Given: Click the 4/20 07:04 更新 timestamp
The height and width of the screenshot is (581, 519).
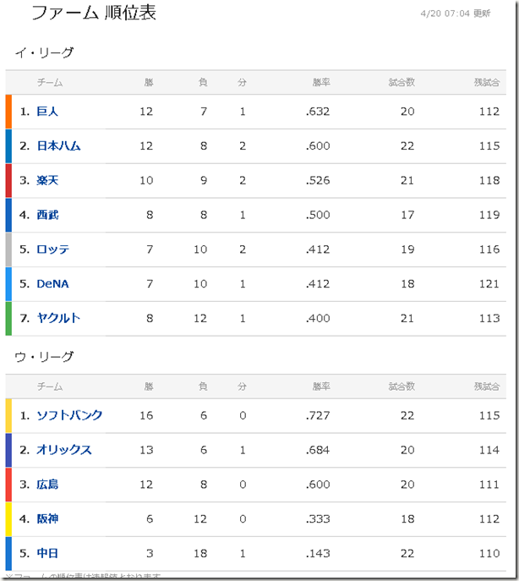Looking at the screenshot, I should pyautogui.click(x=456, y=14).
